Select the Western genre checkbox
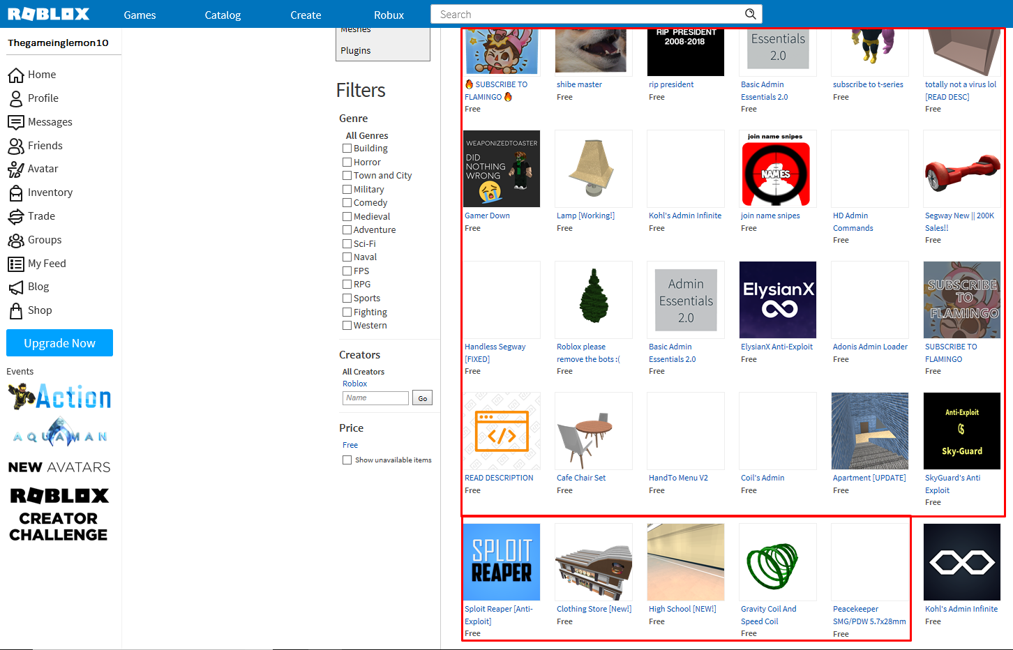Image resolution: width=1013 pixels, height=650 pixels. (347, 326)
